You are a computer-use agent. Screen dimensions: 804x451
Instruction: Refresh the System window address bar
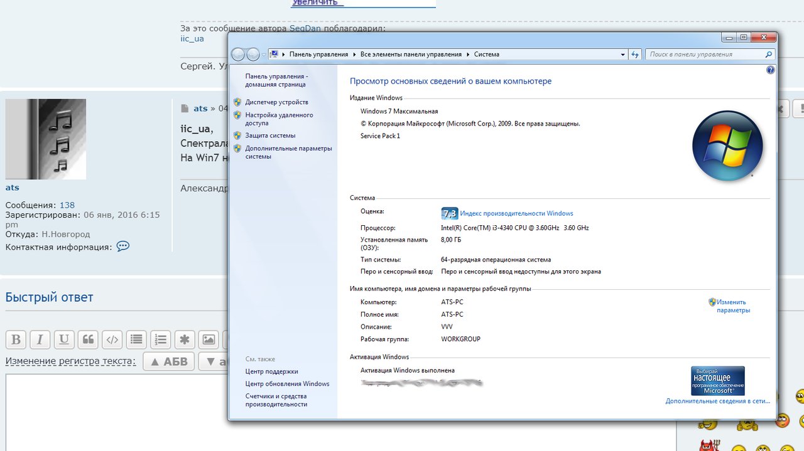635,55
